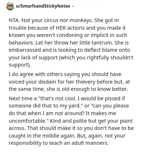Click the final line "responsibility to teach an adult manners"

(x=59, y=143)
